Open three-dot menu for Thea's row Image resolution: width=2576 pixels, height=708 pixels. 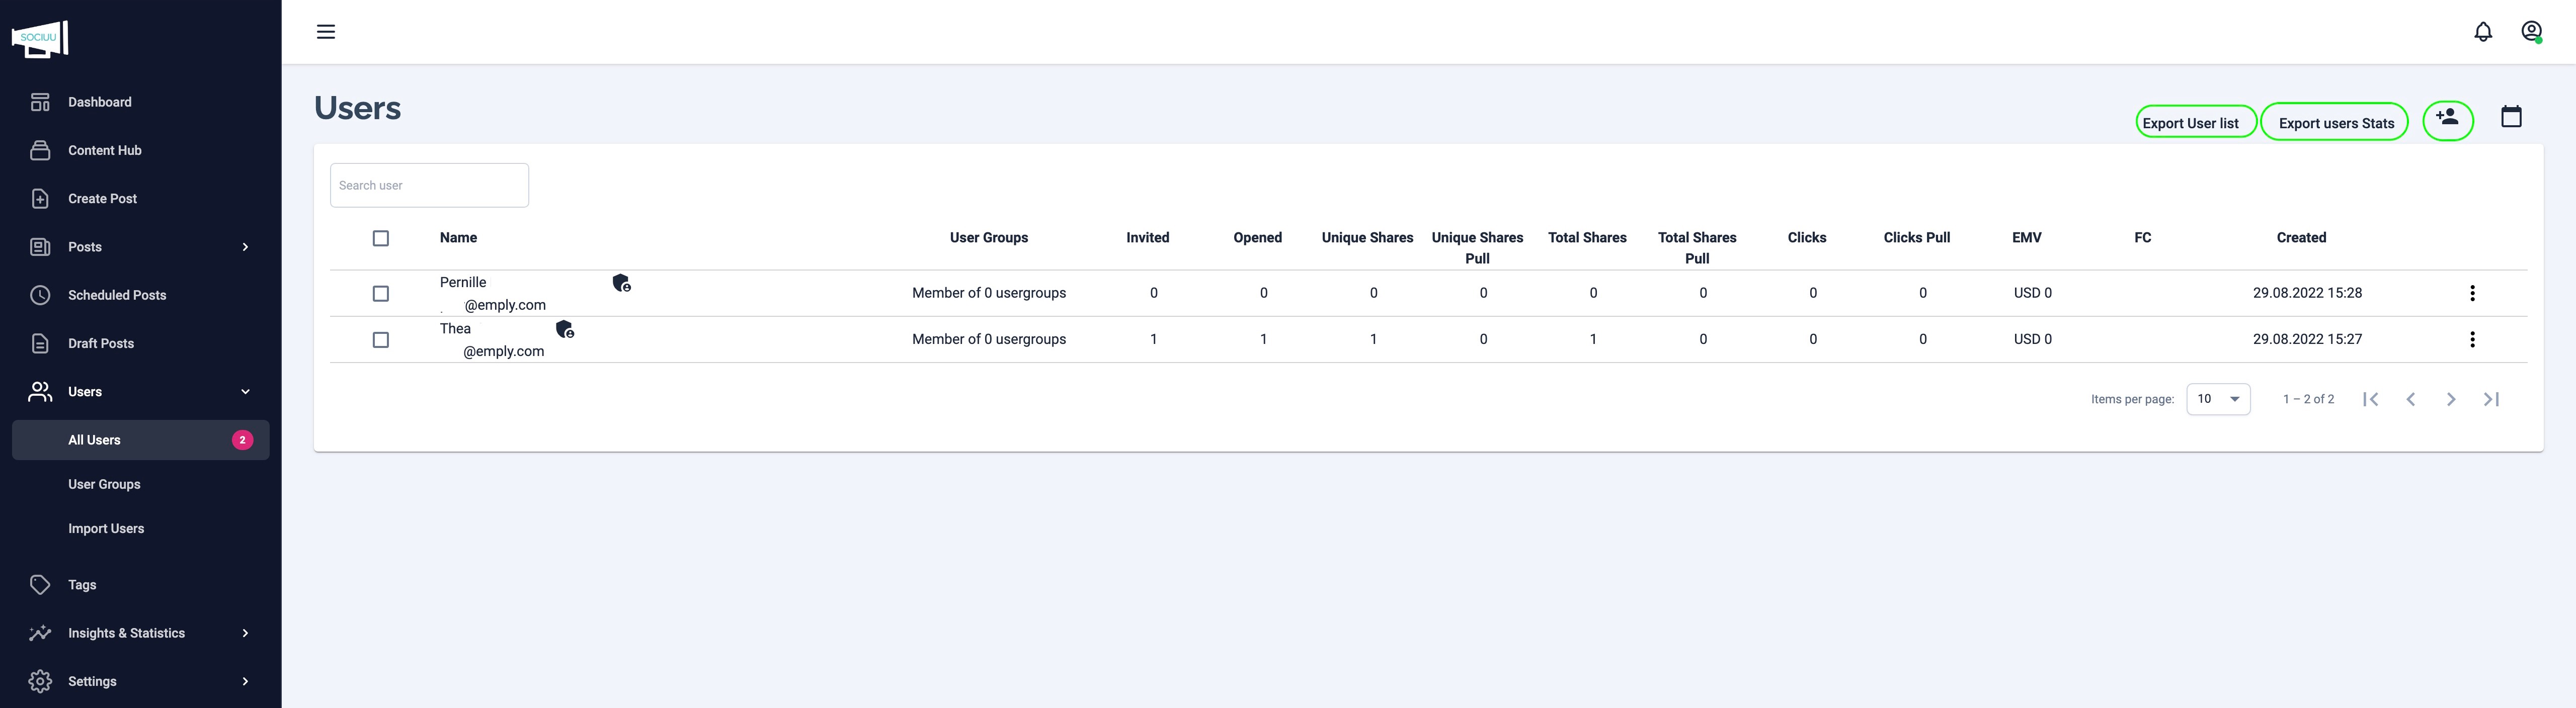(2472, 340)
